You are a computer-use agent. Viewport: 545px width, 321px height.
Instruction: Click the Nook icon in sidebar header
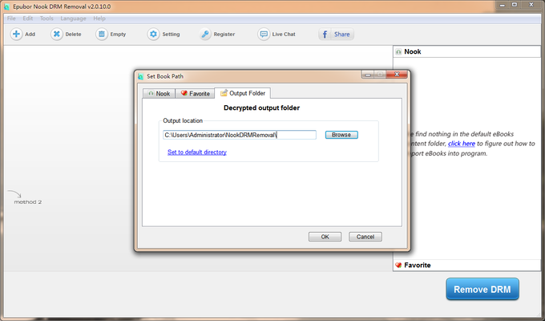(x=398, y=52)
